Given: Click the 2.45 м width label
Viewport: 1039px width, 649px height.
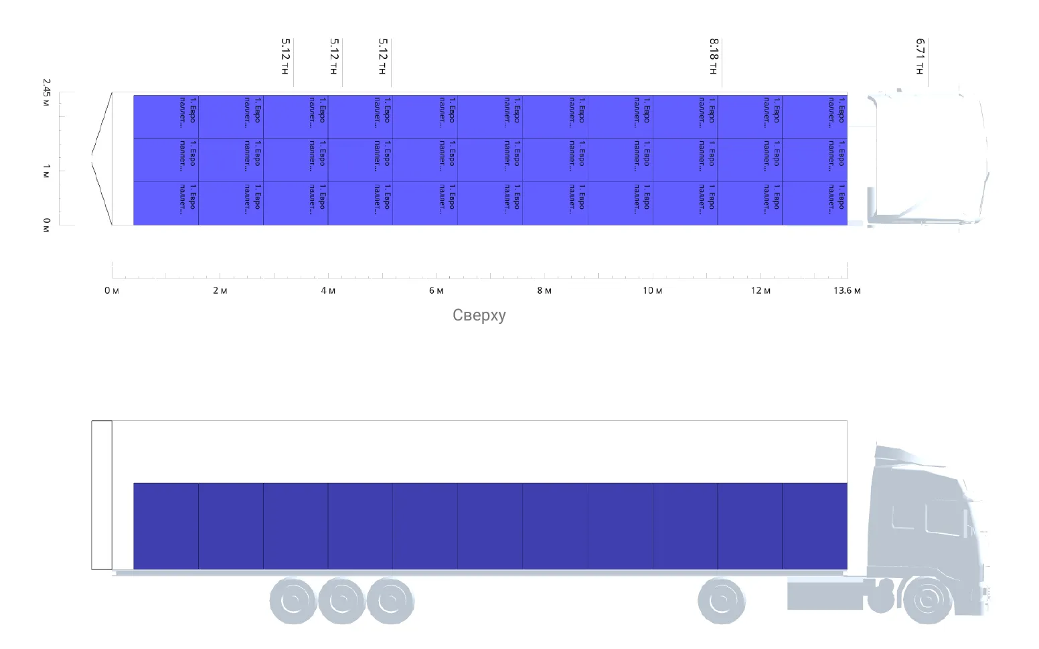Looking at the screenshot, I should pyautogui.click(x=46, y=93).
